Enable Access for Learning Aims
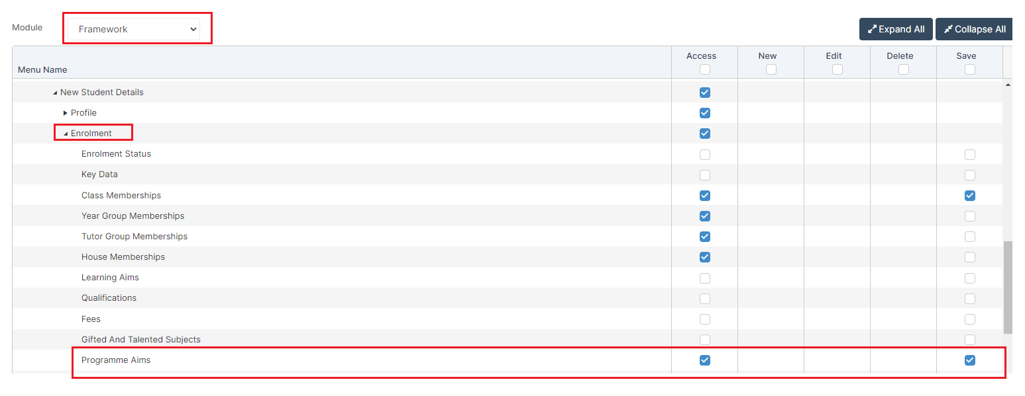Viewport: 1025px width, 396px height. click(x=705, y=278)
